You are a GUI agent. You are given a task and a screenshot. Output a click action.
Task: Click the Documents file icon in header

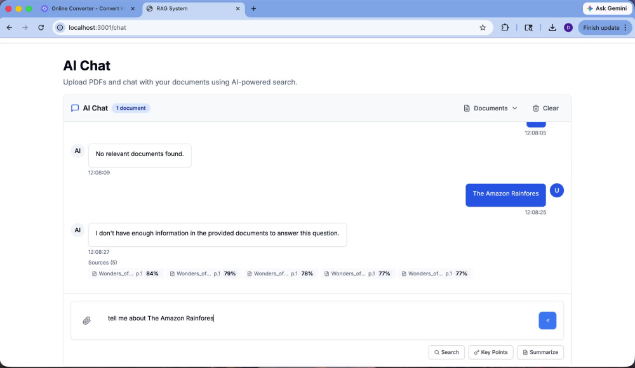coord(467,108)
